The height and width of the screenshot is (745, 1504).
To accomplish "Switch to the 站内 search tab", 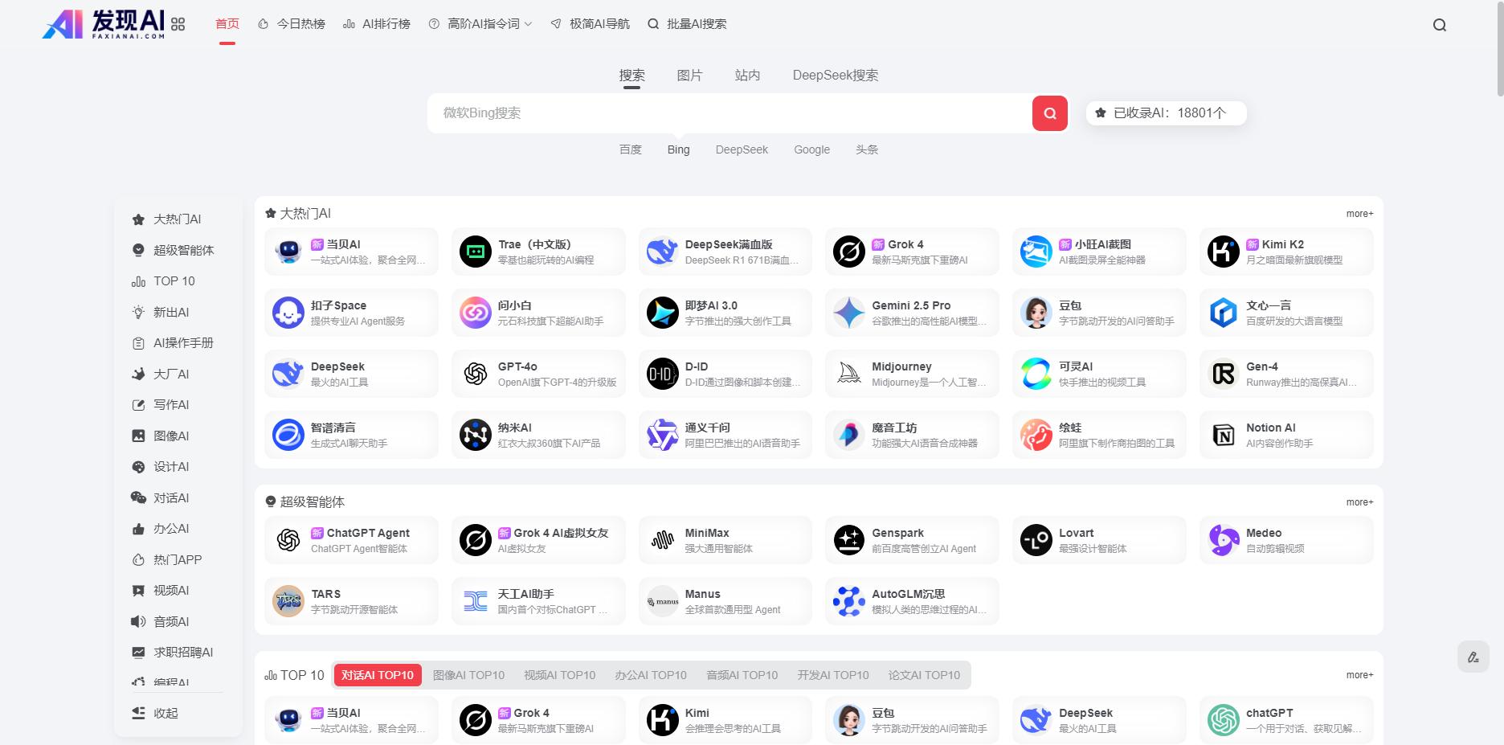I will click(747, 76).
